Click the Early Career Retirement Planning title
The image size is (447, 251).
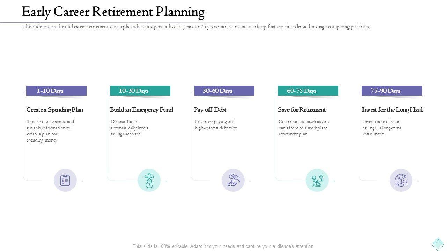pos(113,12)
